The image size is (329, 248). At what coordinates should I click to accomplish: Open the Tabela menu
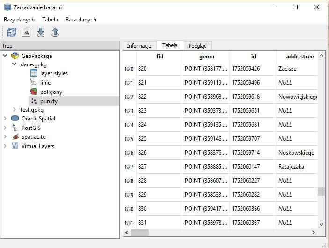click(x=50, y=20)
